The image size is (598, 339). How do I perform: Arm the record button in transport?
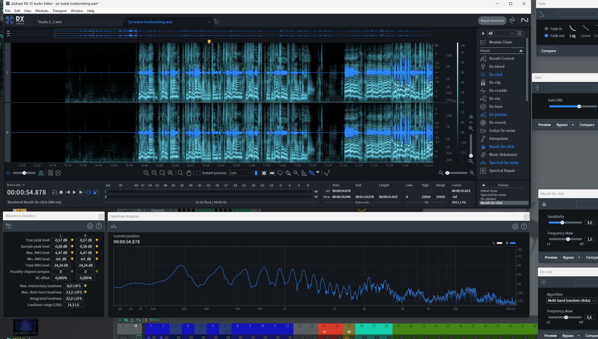point(61,192)
